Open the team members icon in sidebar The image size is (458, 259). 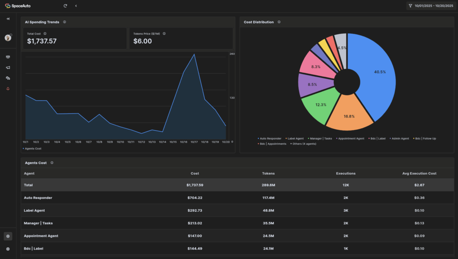8,57
